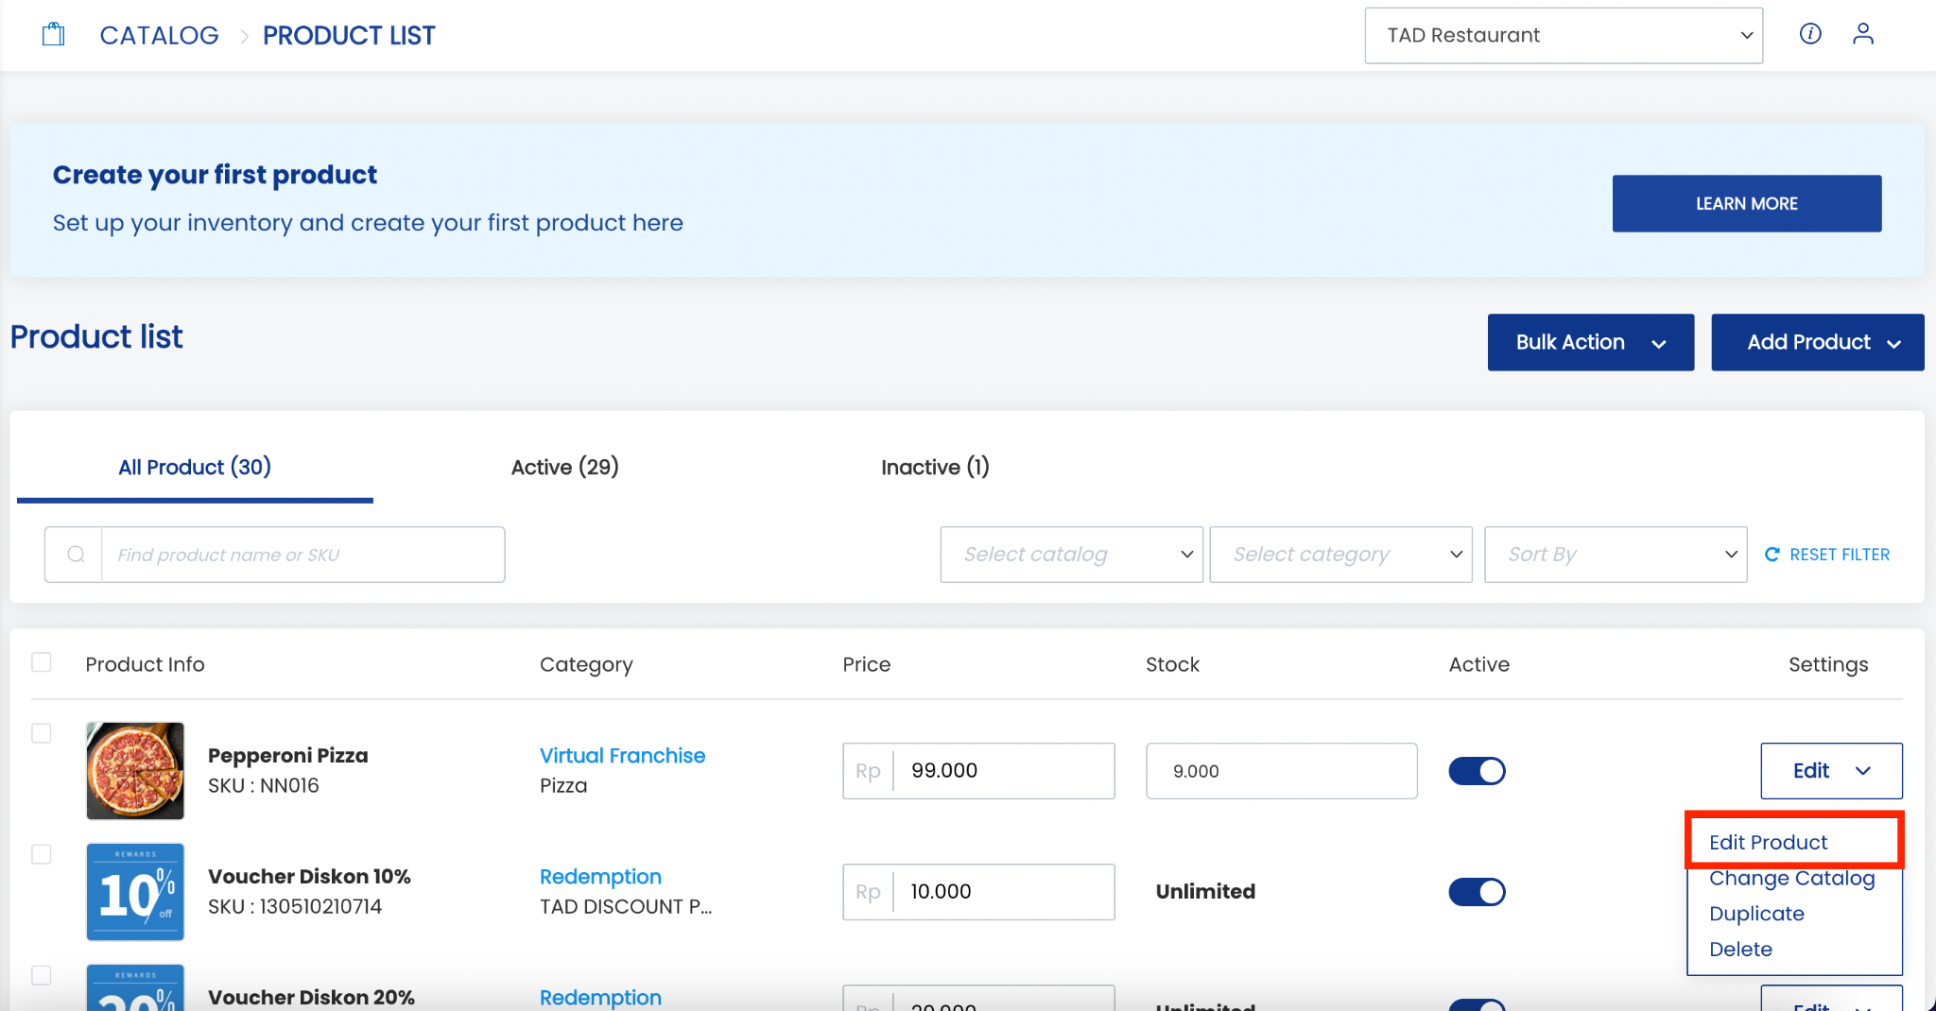Image resolution: width=1936 pixels, height=1011 pixels.
Task: Click the search magnifier icon
Action: [76, 555]
